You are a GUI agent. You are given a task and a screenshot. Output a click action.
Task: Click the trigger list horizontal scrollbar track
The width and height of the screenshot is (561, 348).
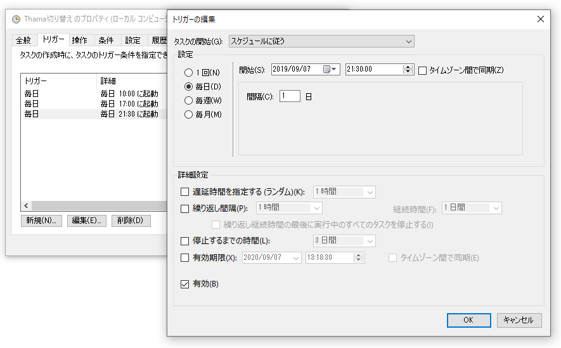coord(100,205)
